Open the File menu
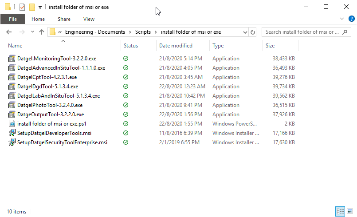Viewport: 357px width, 217px height. pos(13,19)
